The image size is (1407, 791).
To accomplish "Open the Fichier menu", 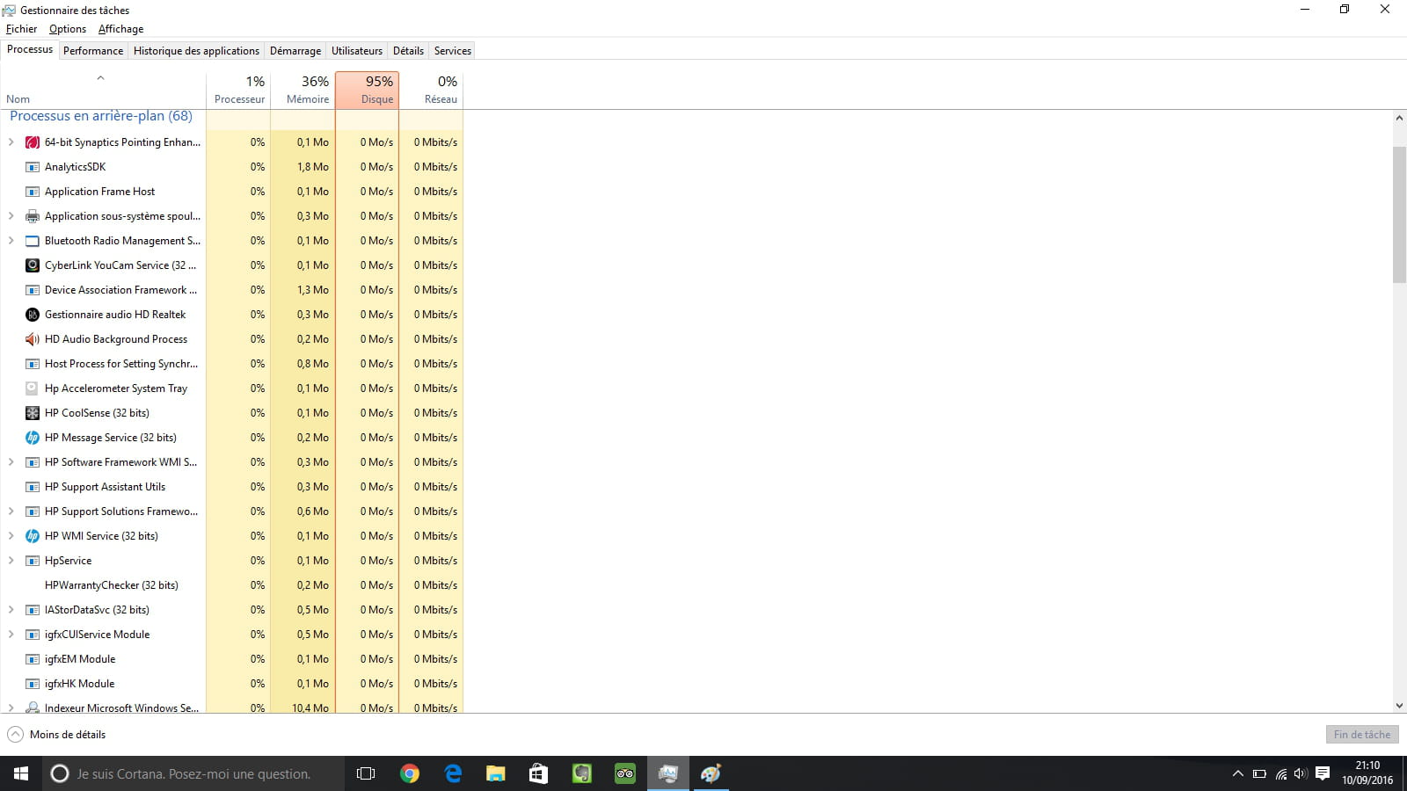I will [x=22, y=29].
